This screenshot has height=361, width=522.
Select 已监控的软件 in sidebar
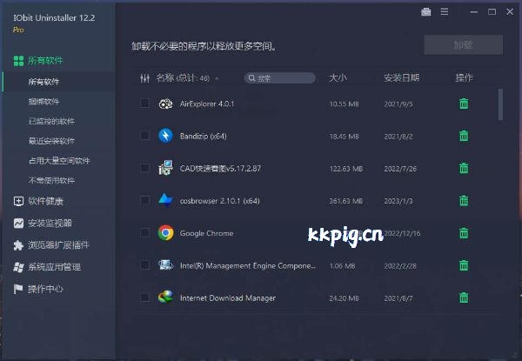tap(51, 121)
